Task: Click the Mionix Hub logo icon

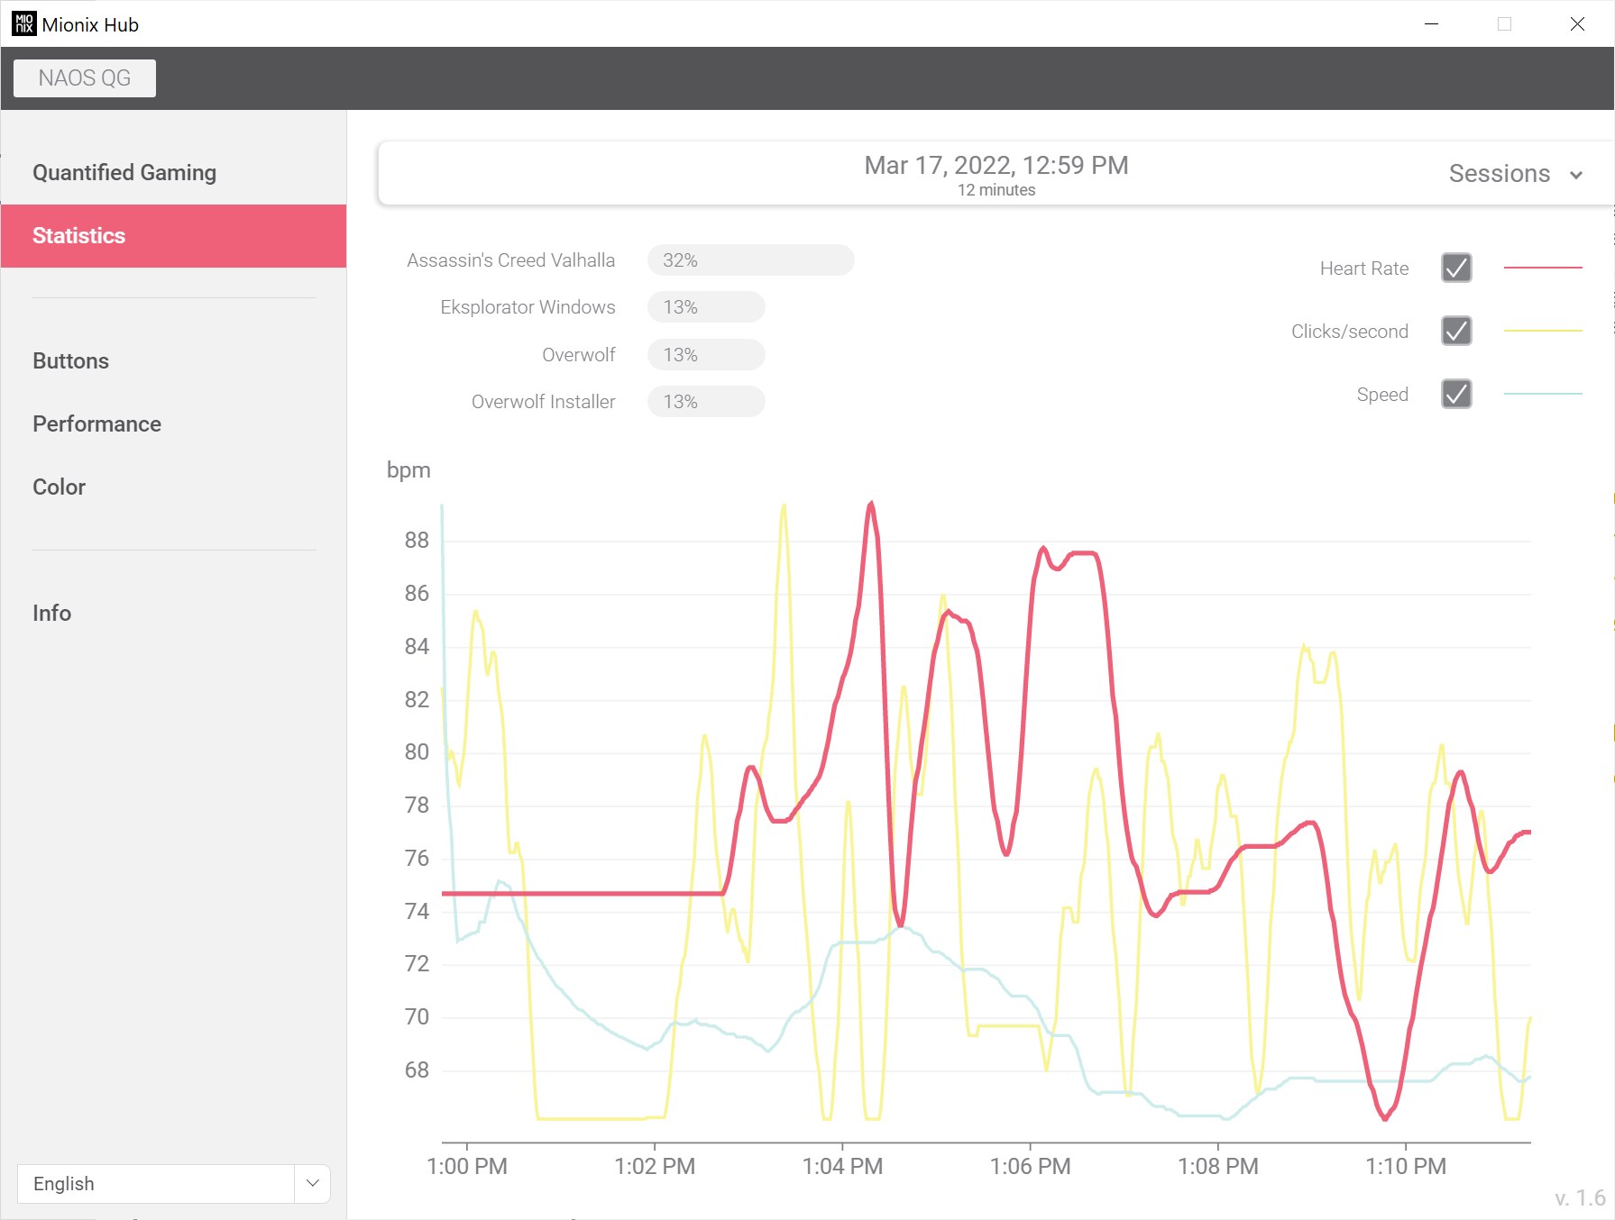Action: tap(23, 24)
